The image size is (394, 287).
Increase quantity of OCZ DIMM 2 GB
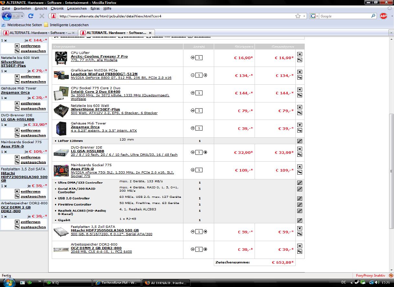pyautogui.click(x=205, y=249)
